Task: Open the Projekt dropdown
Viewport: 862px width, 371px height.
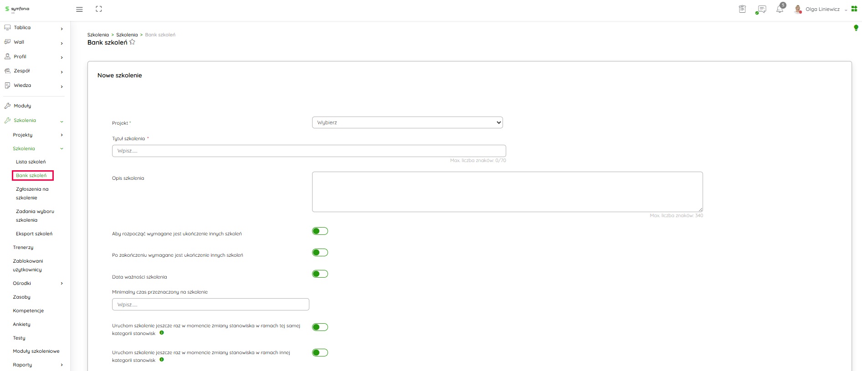Action: click(x=407, y=122)
